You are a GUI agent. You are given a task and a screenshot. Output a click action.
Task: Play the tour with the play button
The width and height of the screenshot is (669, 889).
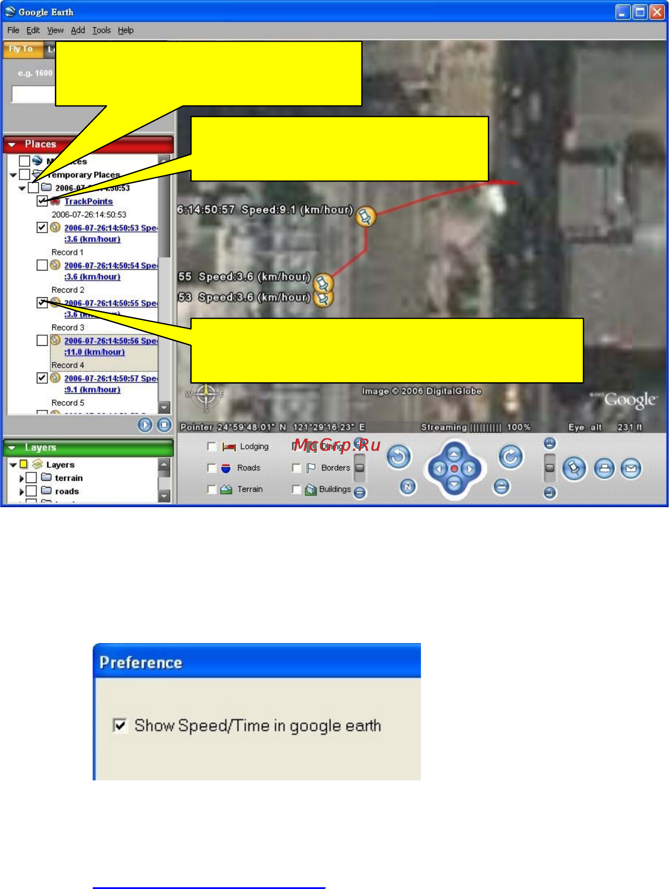[145, 425]
